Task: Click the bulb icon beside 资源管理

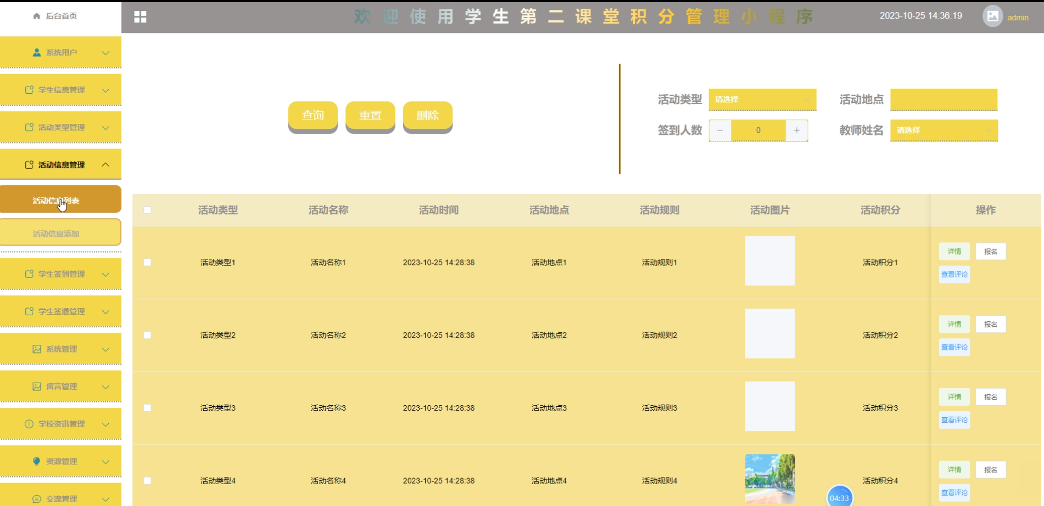Action: tap(37, 462)
